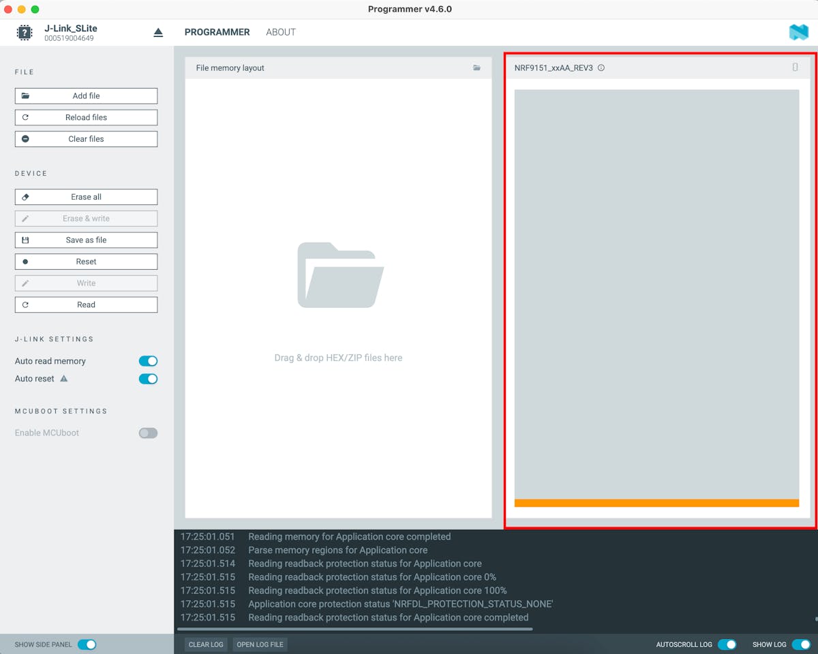The width and height of the screenshot is (818, 654).
Task: Click the Add file button
Action: 86,96
